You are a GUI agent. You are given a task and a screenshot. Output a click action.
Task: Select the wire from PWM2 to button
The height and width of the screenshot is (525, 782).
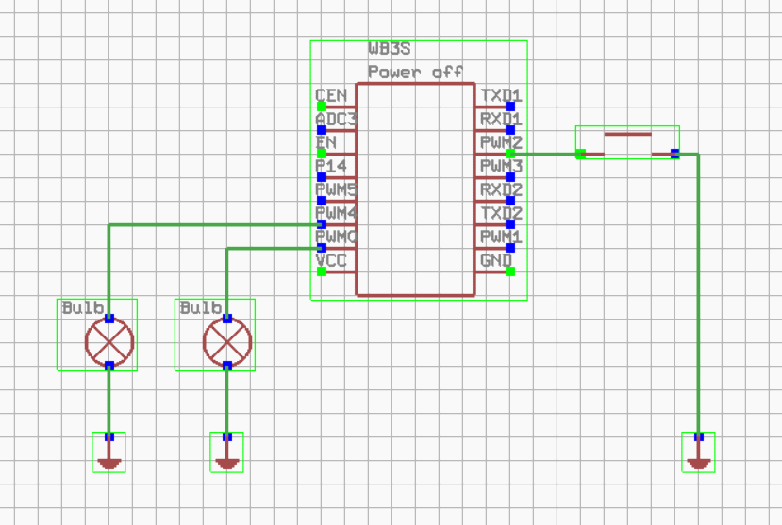(545, 154)
